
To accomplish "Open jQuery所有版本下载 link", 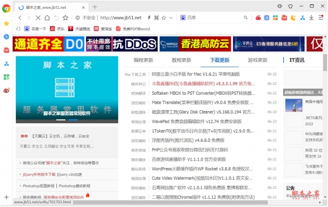I will pyautogui.click(x=39, y=174).
